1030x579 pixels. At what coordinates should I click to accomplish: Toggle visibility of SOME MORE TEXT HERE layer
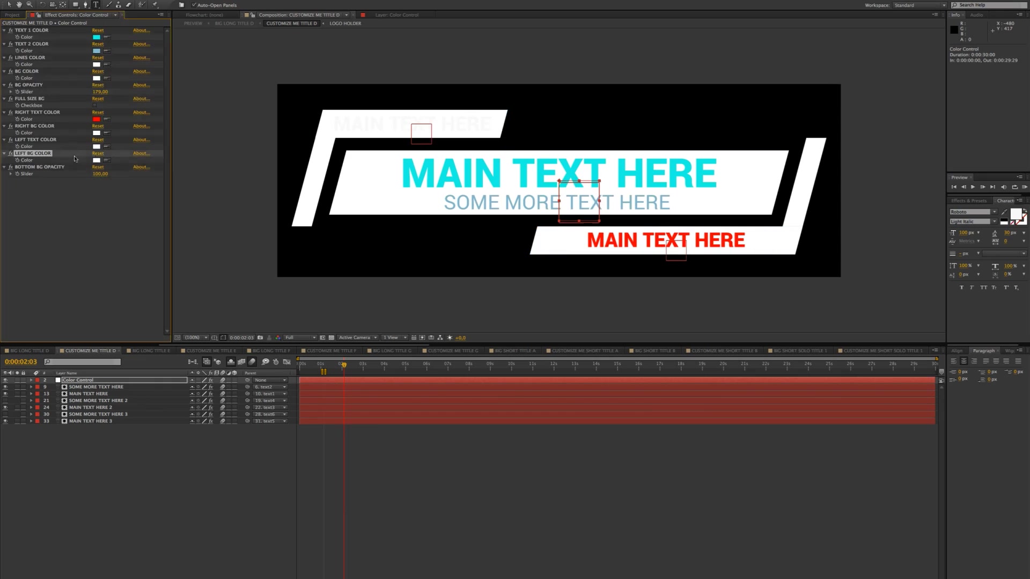6,387
